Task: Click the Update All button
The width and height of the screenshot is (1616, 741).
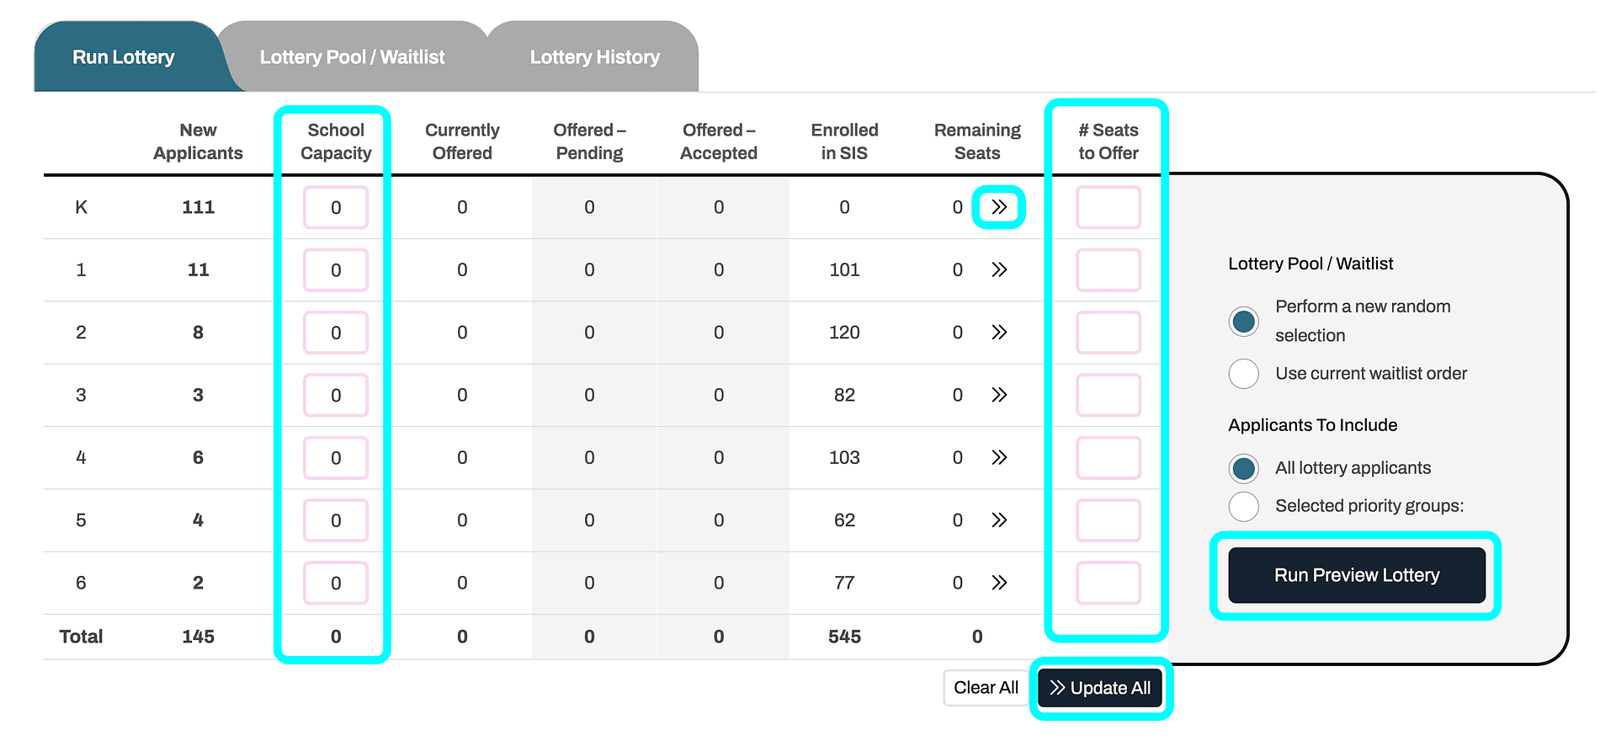Action: (x=1100, y=688)
